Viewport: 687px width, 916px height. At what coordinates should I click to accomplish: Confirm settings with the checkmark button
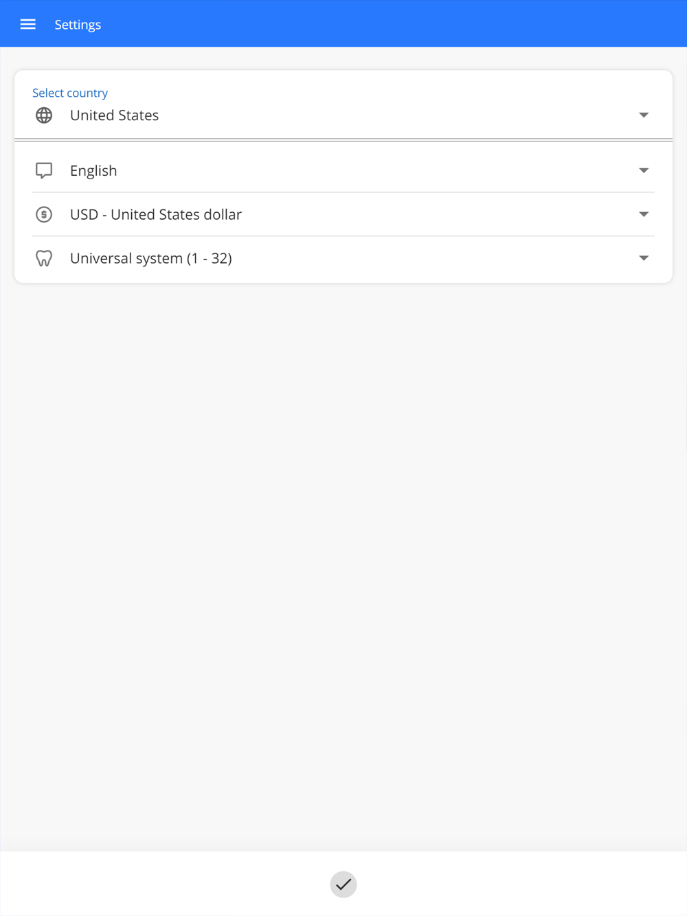[x=343, y=884]
